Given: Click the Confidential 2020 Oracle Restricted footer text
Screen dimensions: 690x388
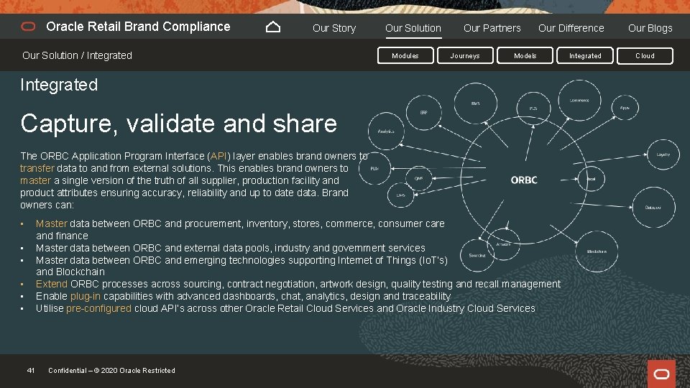Looking at the screenshot, I should (111, 371).
